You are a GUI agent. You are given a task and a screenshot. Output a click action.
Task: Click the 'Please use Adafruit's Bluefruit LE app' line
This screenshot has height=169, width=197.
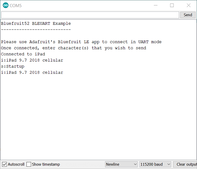[81, 42]
